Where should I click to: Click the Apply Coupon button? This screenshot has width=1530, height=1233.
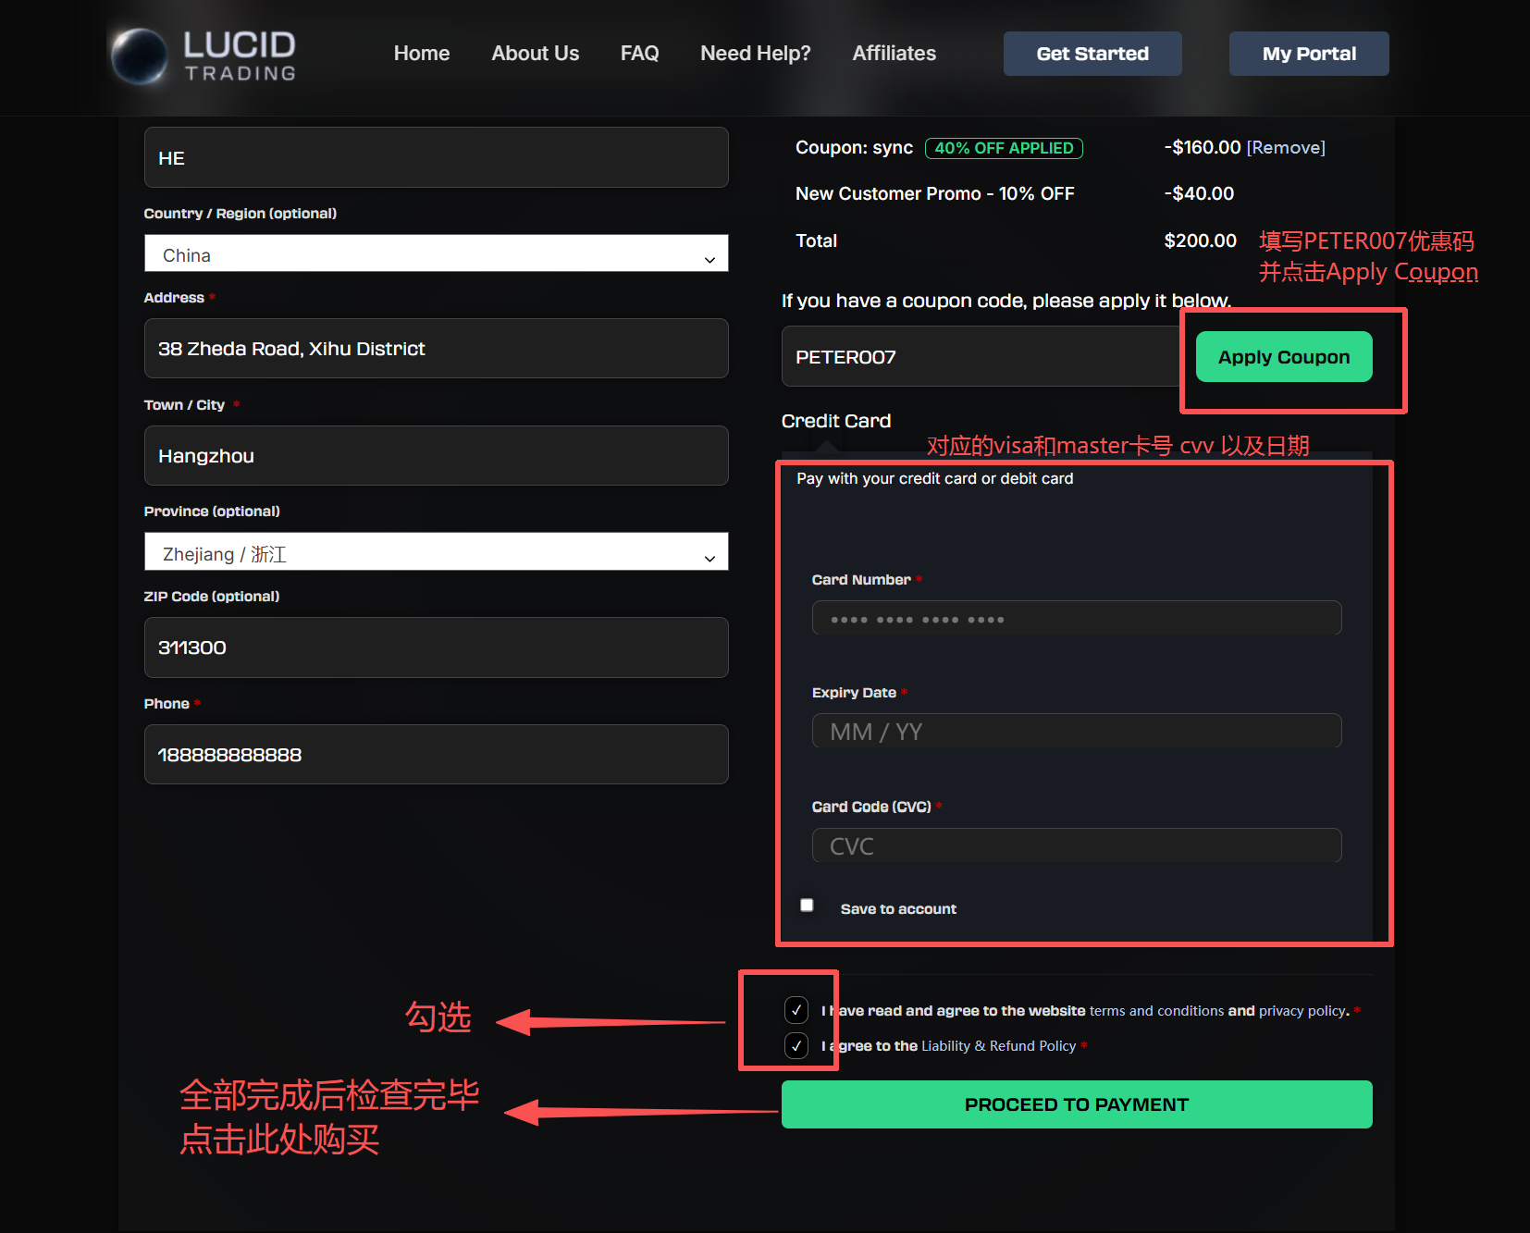pyautogui.click(x=1283, y=357)
